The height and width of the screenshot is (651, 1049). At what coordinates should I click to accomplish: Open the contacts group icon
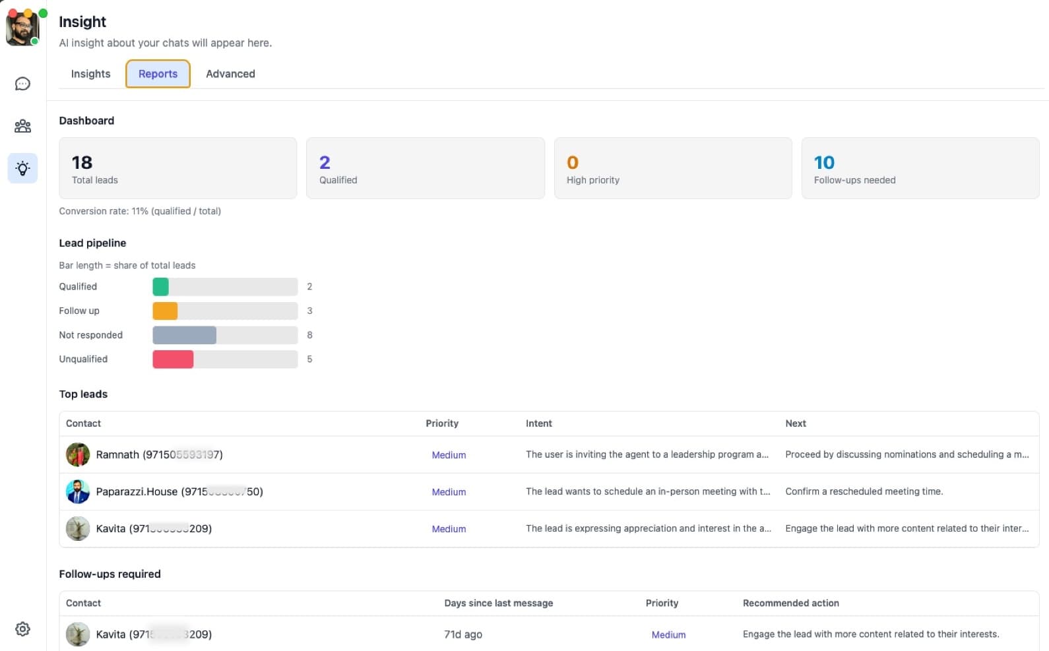(22, 126)
